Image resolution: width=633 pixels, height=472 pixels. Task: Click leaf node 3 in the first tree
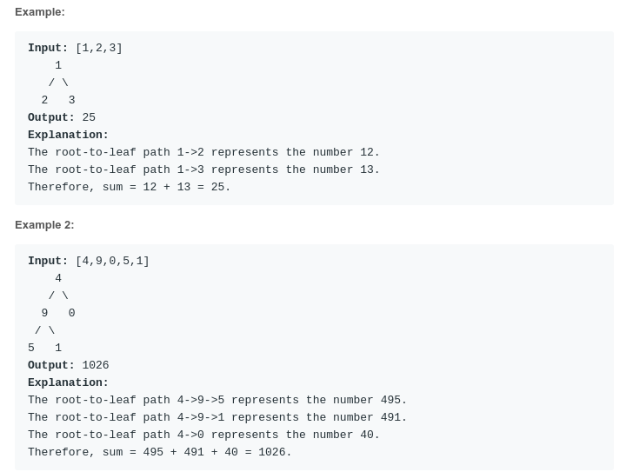pos(71,100)
